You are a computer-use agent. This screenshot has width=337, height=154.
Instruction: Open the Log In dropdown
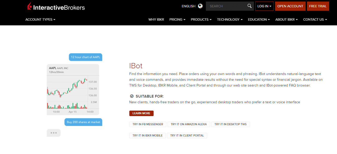[x=264, y=6]
